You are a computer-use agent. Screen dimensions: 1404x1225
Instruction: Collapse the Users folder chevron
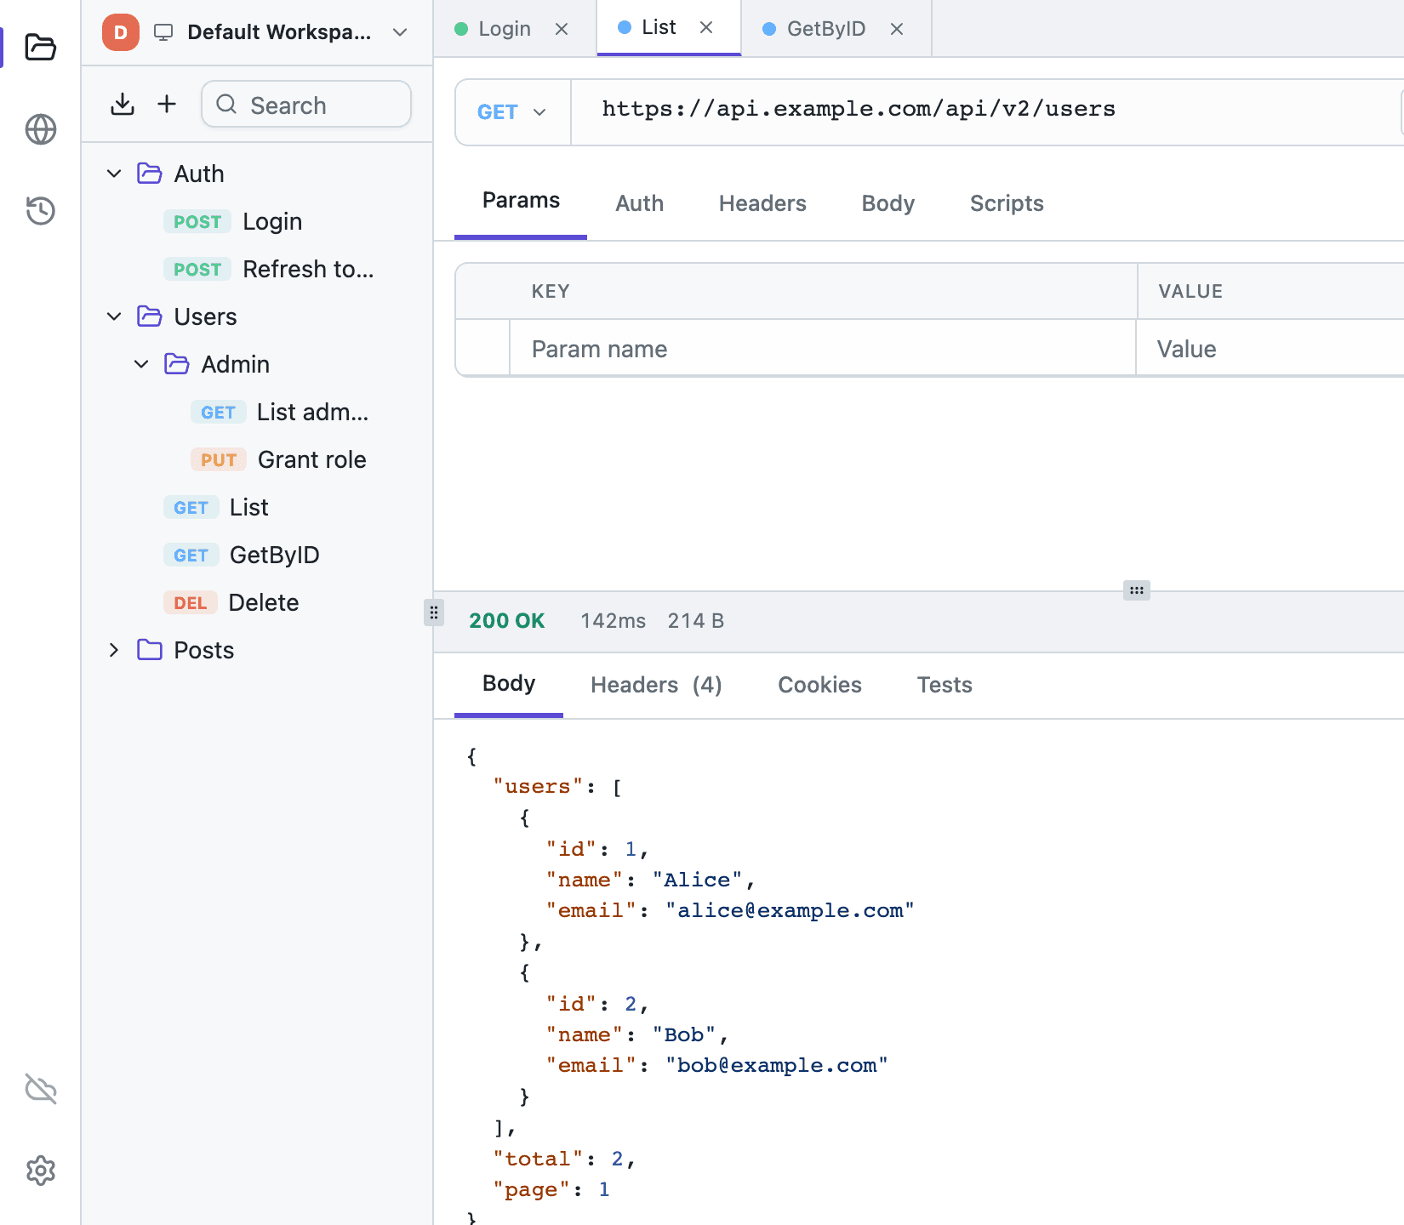click(x=114, y=316)
